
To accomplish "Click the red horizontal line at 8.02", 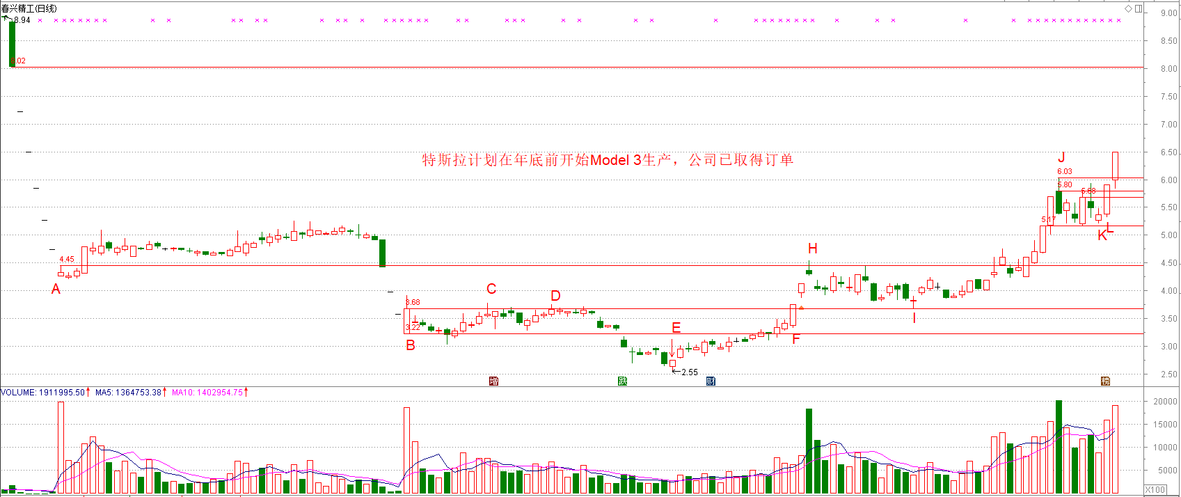I will click(x=557, y=68).
